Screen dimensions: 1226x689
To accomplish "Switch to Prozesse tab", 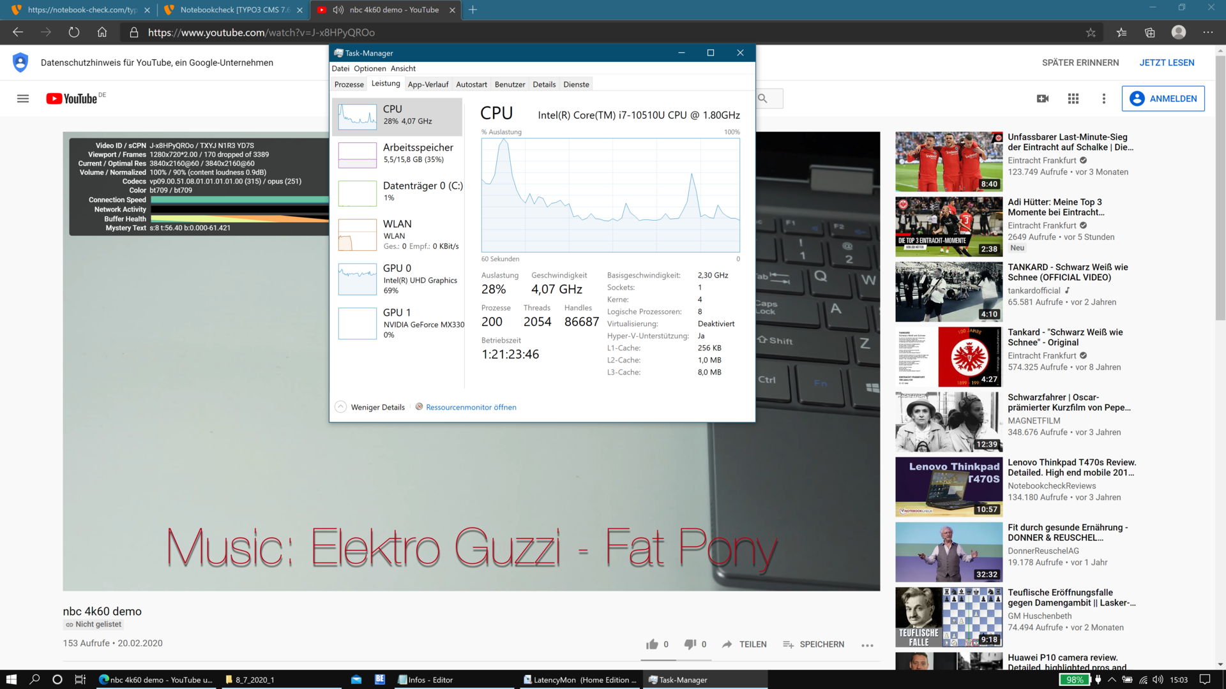I will [349, 84].
